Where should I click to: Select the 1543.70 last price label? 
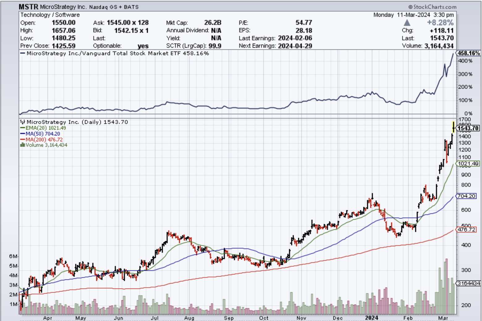coord(468,128)
